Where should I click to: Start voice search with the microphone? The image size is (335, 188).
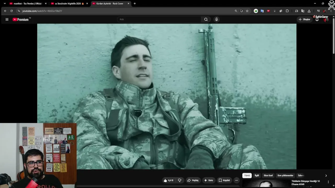click(216, 19)
